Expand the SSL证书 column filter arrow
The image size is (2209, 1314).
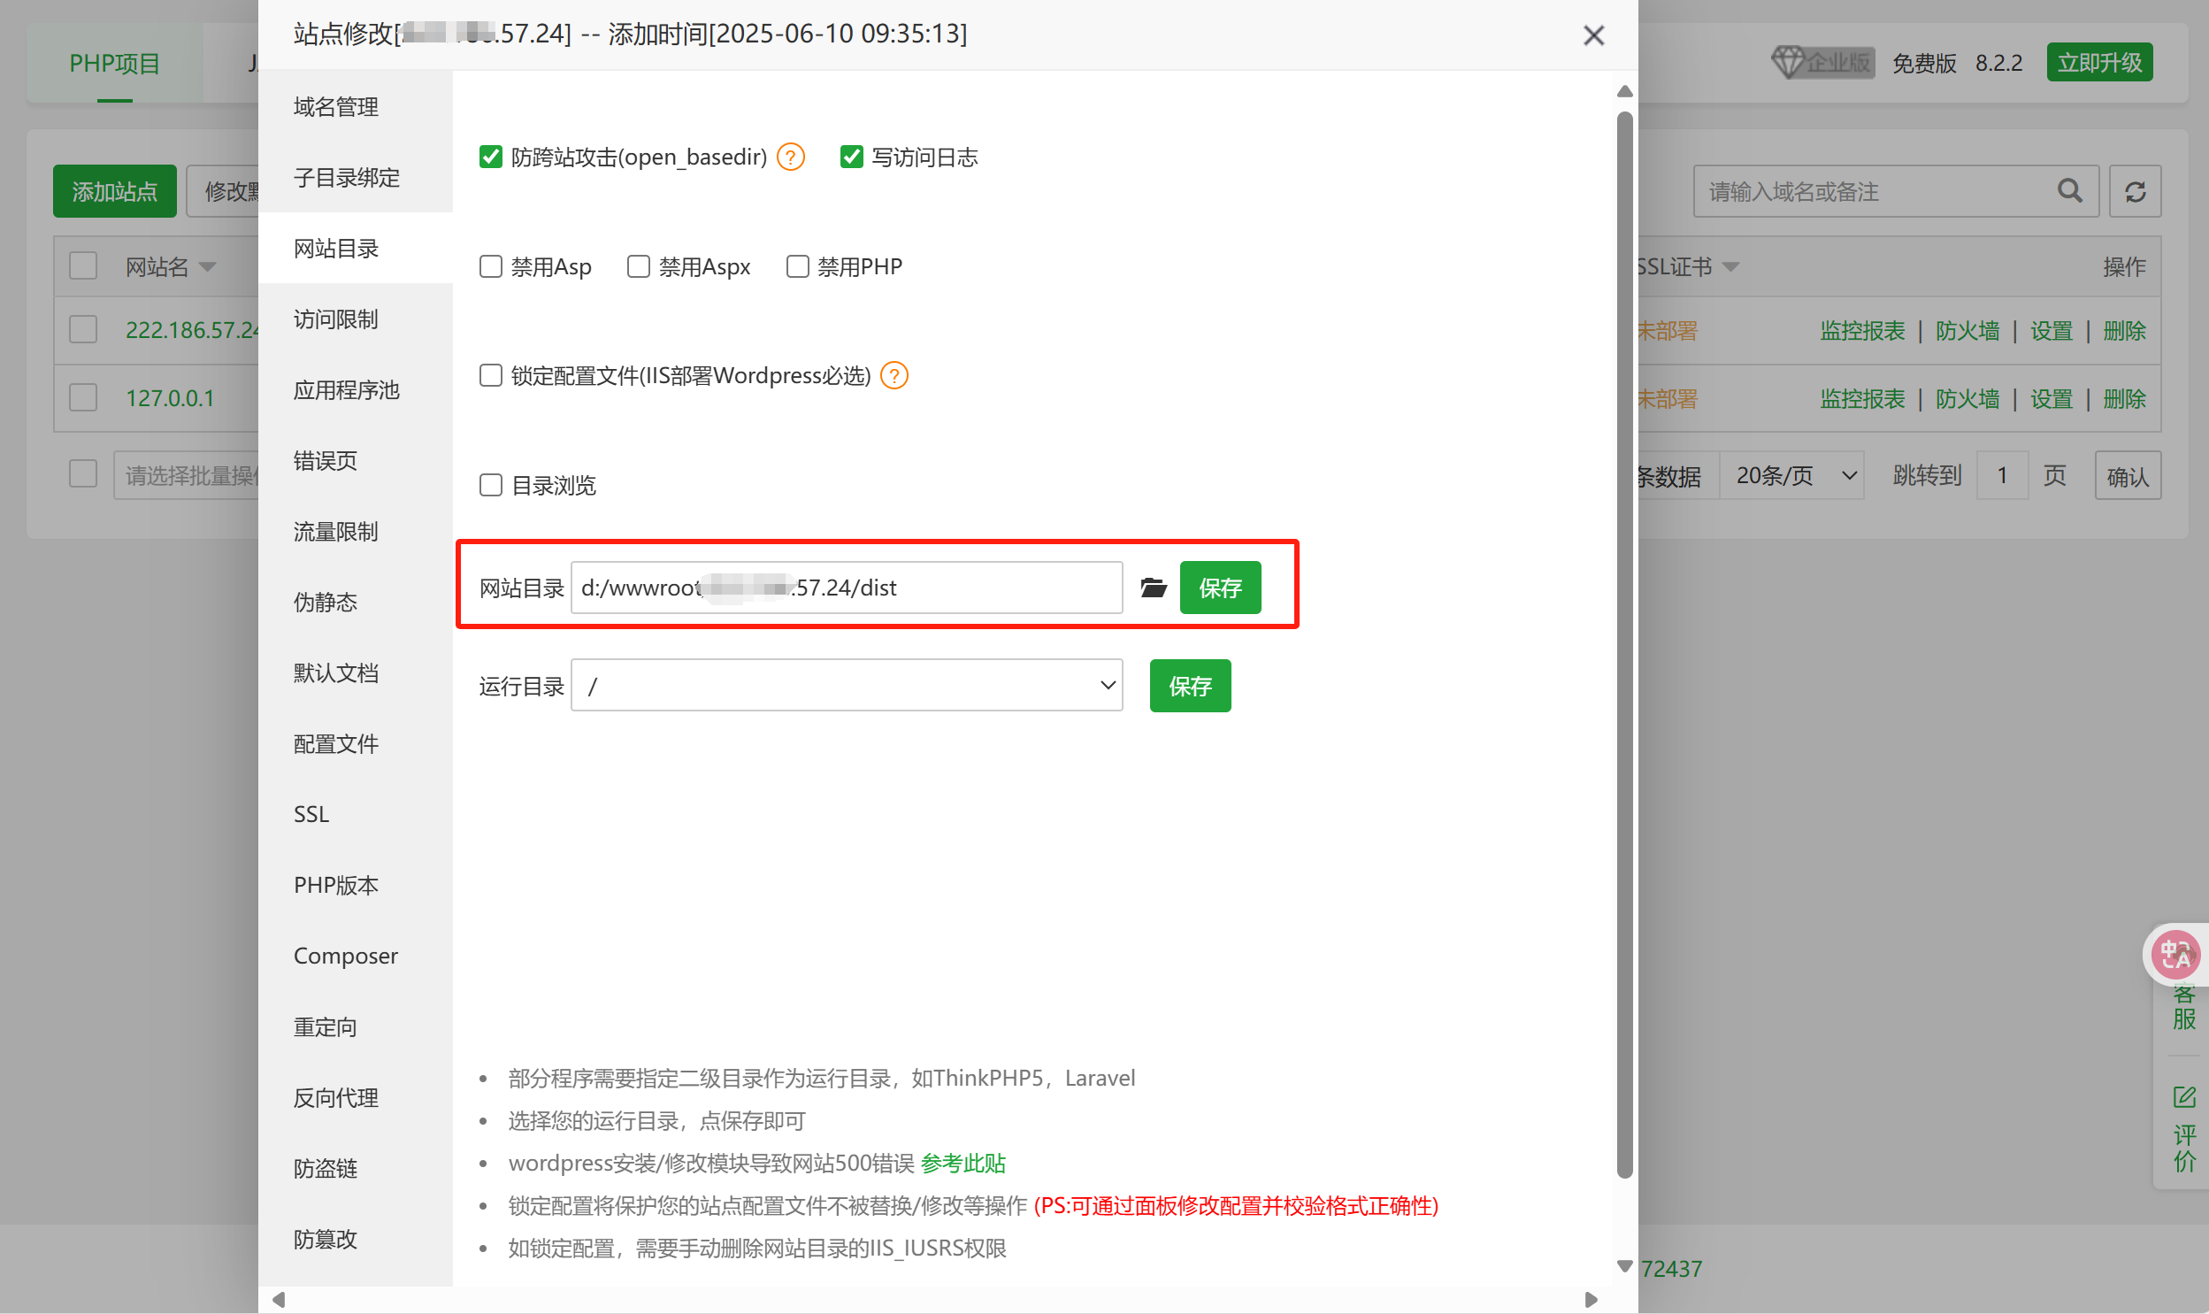point(1731,267)
